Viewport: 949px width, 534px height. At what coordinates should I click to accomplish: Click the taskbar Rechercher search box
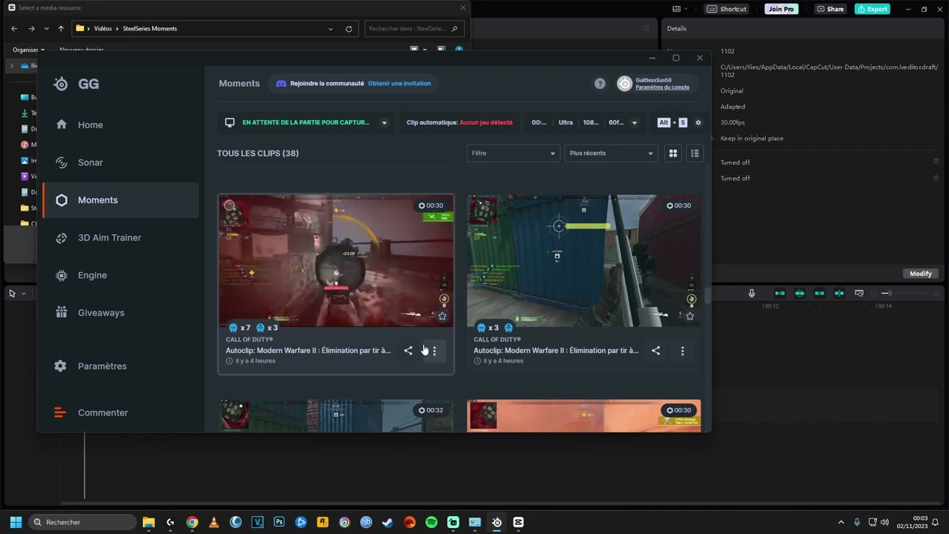pos(82,522)
